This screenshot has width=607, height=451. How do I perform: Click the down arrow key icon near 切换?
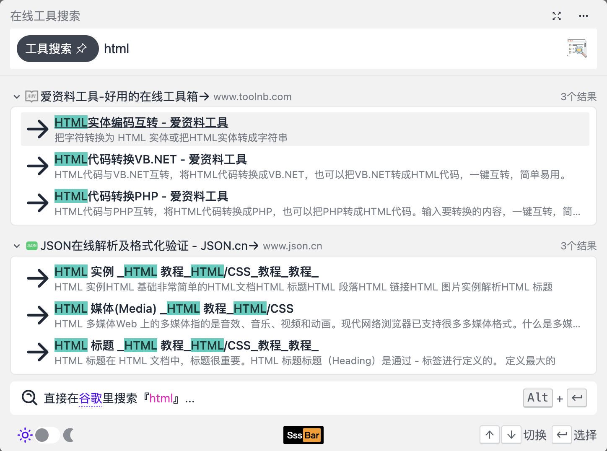click(511, 435)
